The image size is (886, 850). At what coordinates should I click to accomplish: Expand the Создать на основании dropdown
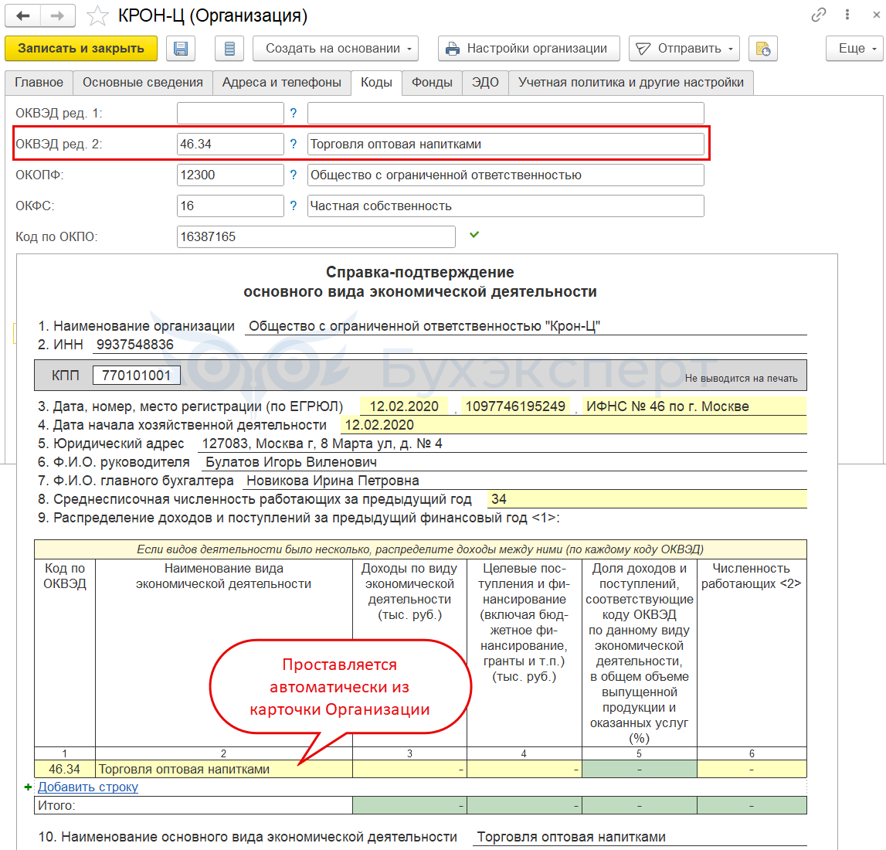pyautogui.click(x=336, y=49)
